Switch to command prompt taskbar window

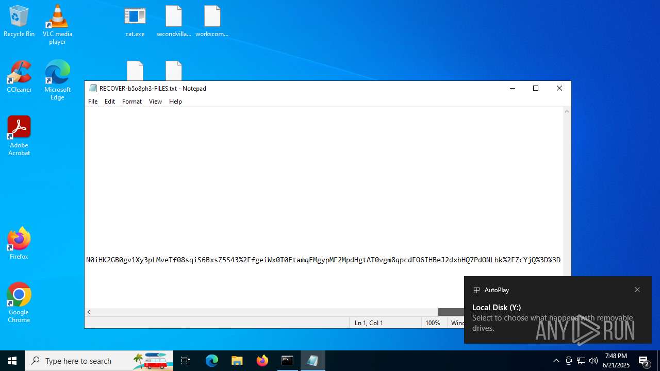click(287, 361)
